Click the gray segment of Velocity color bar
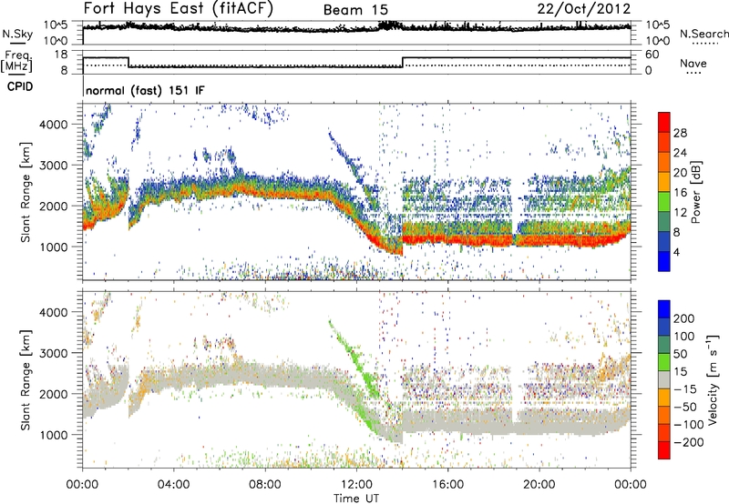The height and width of the screenshot is (504, 729). 664,379
